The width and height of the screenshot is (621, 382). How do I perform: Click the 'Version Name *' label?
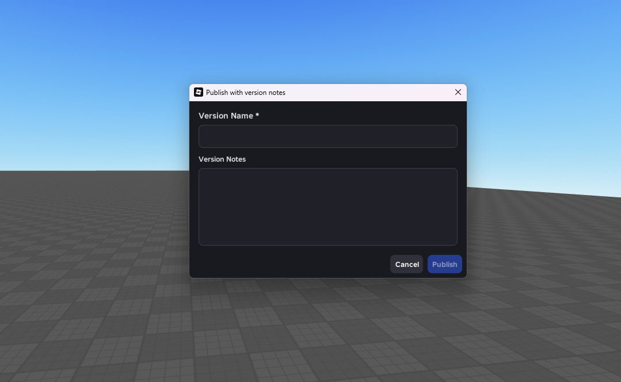pyautogui.click(x=228, y=116)
